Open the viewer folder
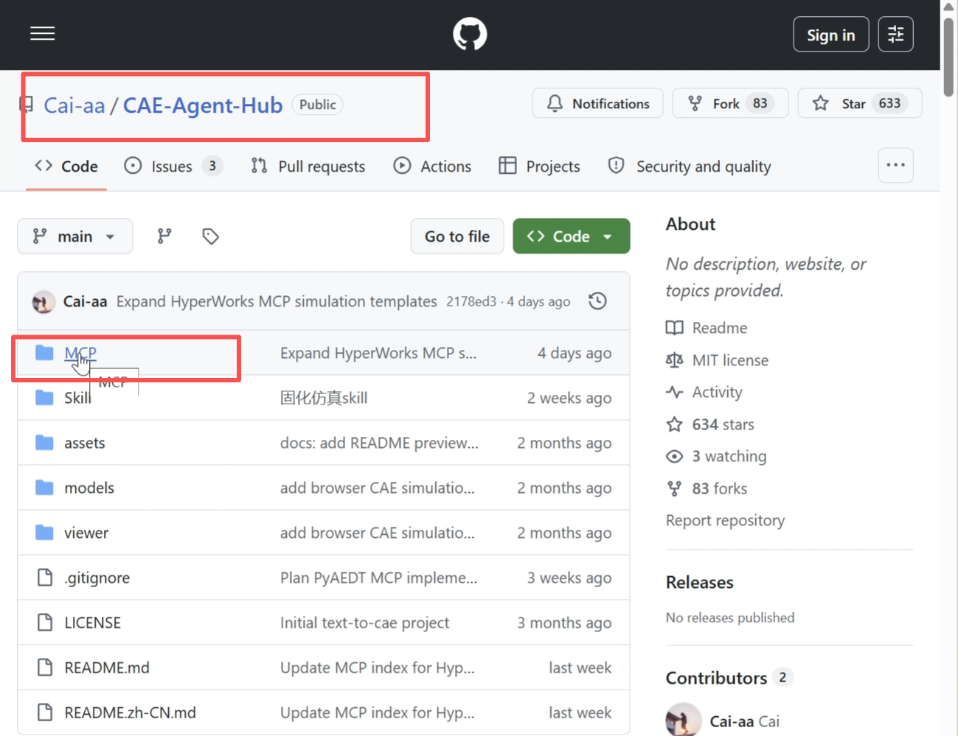This screenshot has height=736, width=958. (x=86, y=533)
